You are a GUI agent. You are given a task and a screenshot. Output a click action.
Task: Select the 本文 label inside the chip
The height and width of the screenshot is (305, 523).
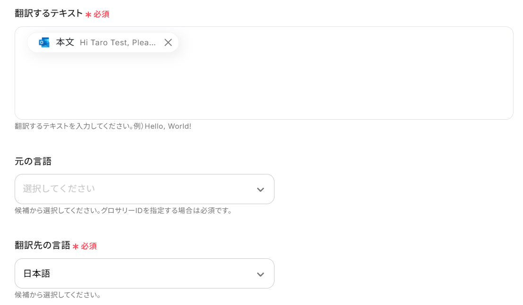pyautogui.click(x=65, y=42)
